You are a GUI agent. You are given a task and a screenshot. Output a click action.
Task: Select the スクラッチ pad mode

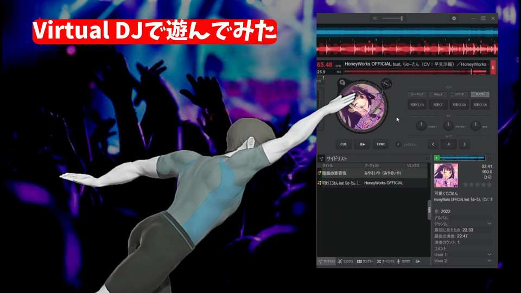pos(459,94)
